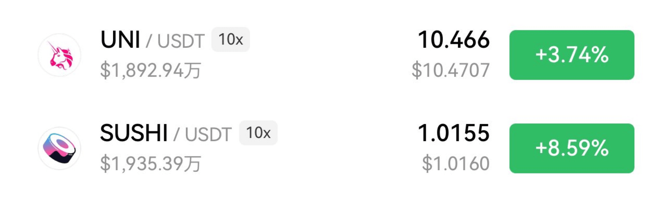
Task: Open the UNI / USDT trading pair row
Action: coord(336,55)
